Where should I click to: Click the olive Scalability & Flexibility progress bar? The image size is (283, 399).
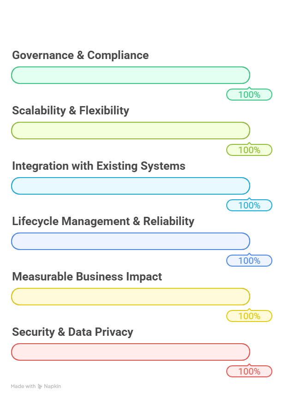[x=130, y=131]
